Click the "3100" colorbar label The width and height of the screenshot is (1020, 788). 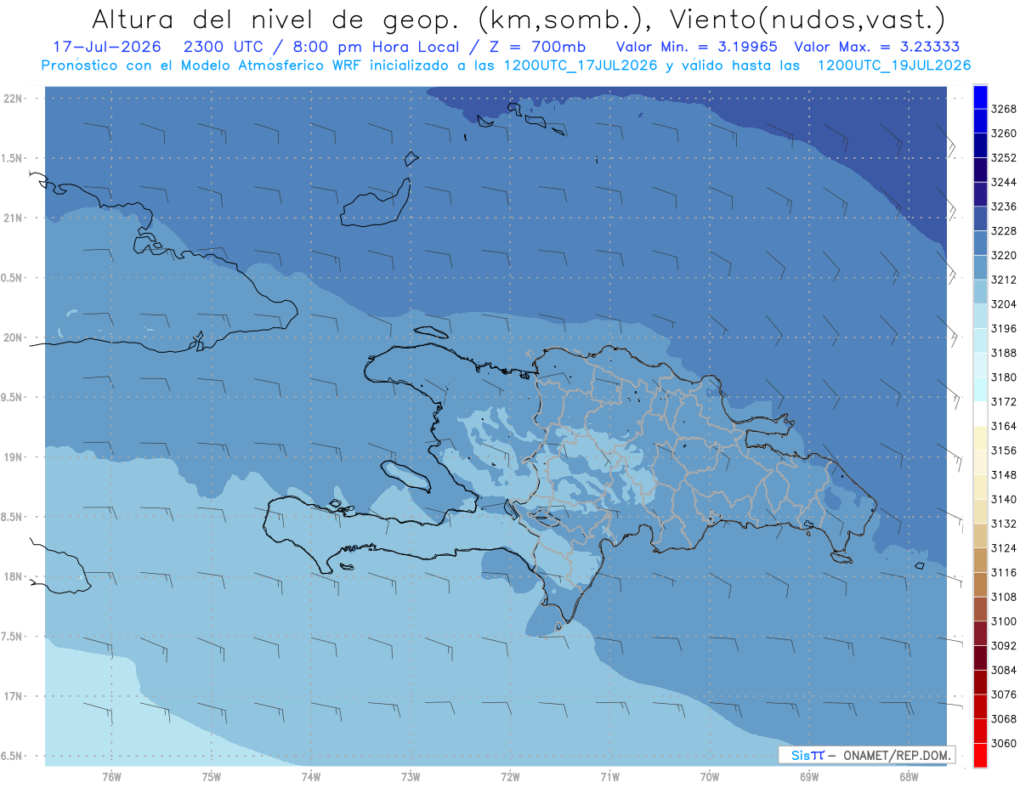[x=1004, y=621]
